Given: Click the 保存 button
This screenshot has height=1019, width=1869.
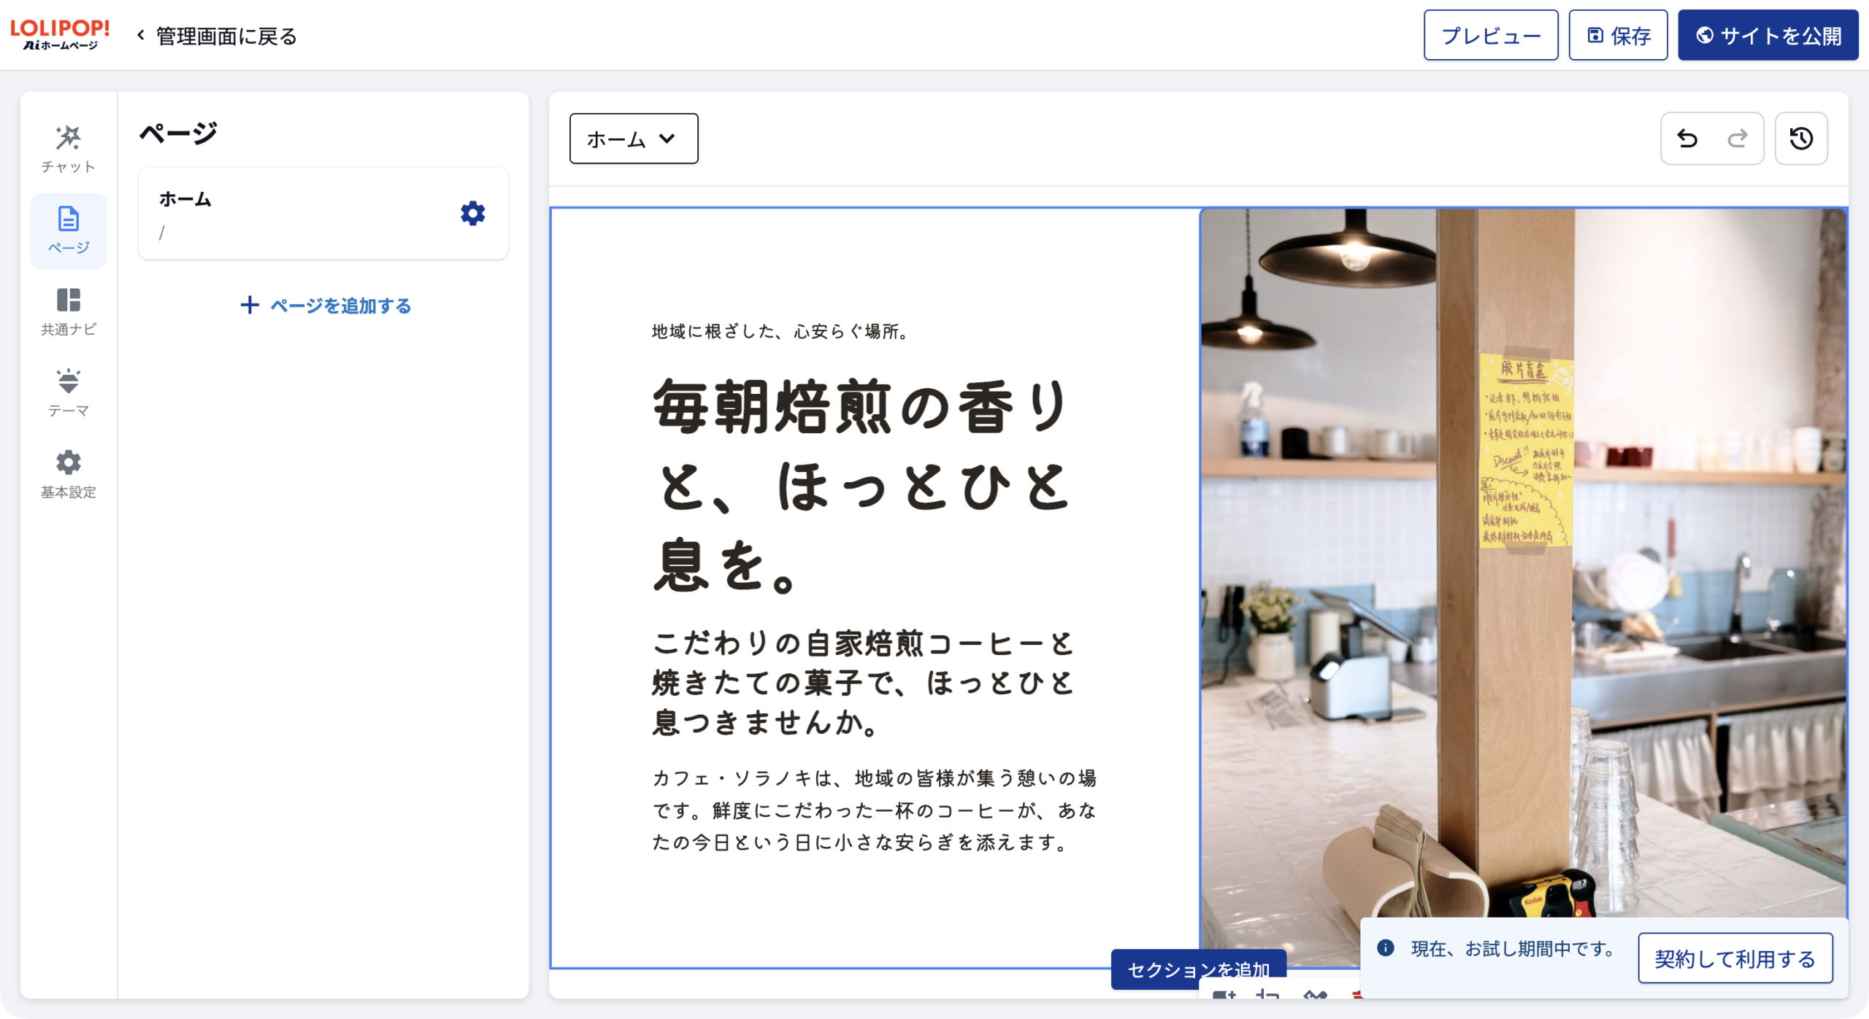Looking at the screenshot, I should pyautogui.click(x=1617, y=35).
